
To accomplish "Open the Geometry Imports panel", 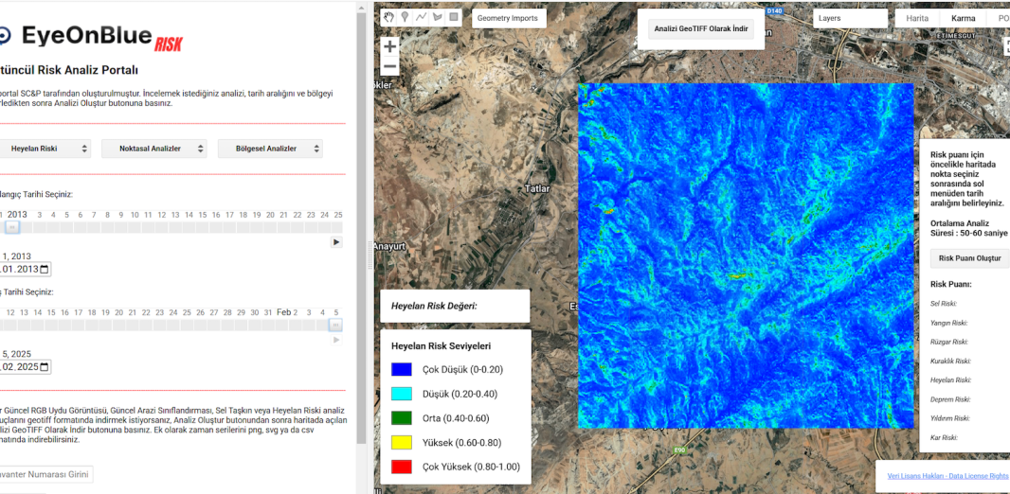I will (x=509, y=19).
